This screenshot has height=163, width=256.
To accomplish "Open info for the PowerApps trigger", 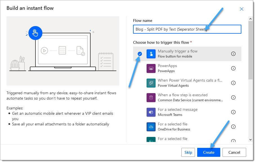I will click(x=233, y=68).
